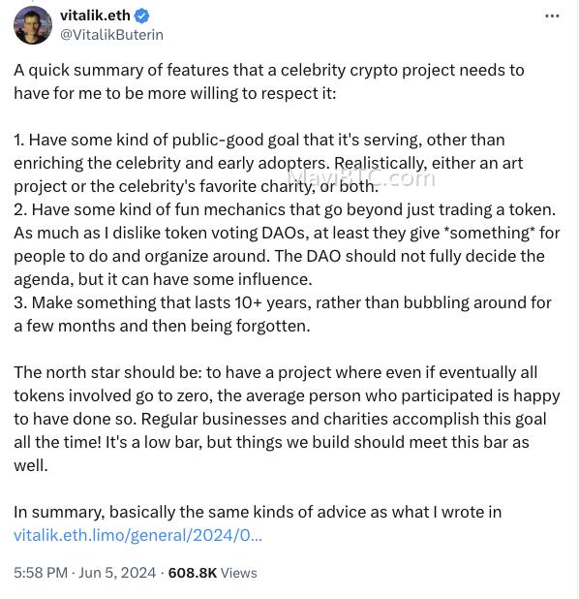Screen dimensions: 579x599
Task: Open the 608.8K view count
Action: point(193,573)
